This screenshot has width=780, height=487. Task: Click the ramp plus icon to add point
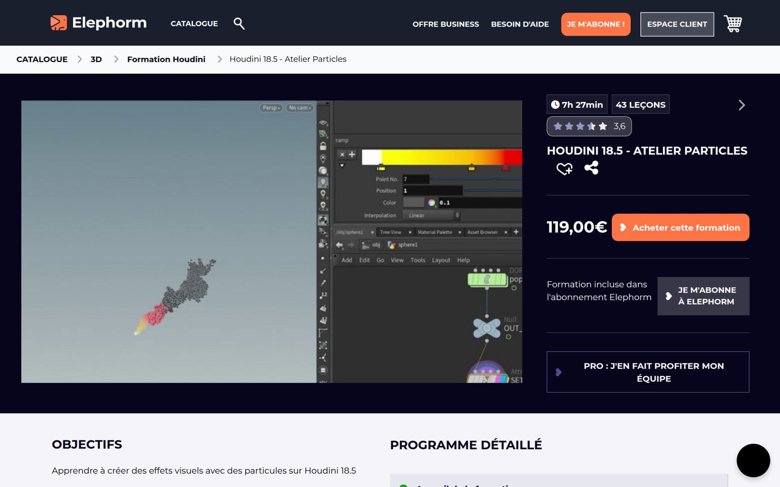(352, 154)
